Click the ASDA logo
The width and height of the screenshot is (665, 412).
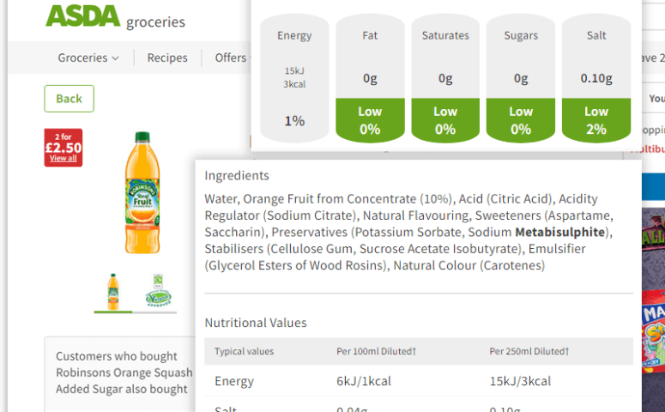click(83, 16)
